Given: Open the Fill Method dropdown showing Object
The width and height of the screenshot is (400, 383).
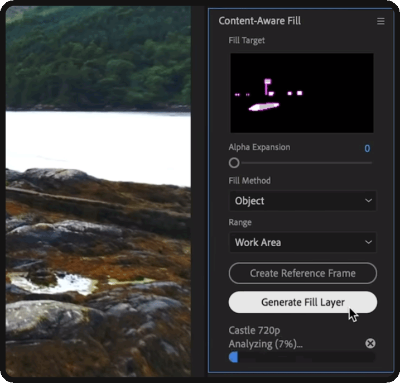Looking at the screenshot, I should pyautogui.click(x=302, y=201).
